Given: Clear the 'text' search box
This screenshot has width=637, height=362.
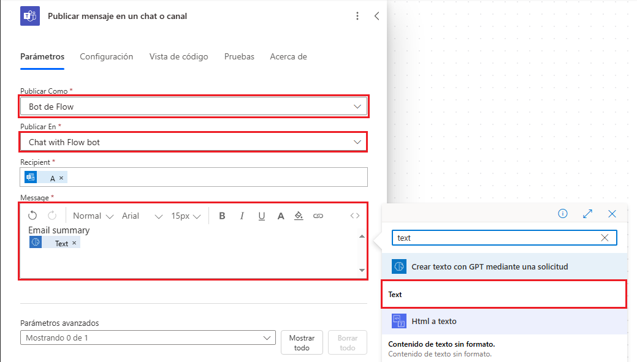Looking at the screenshot, I should 605,238.
